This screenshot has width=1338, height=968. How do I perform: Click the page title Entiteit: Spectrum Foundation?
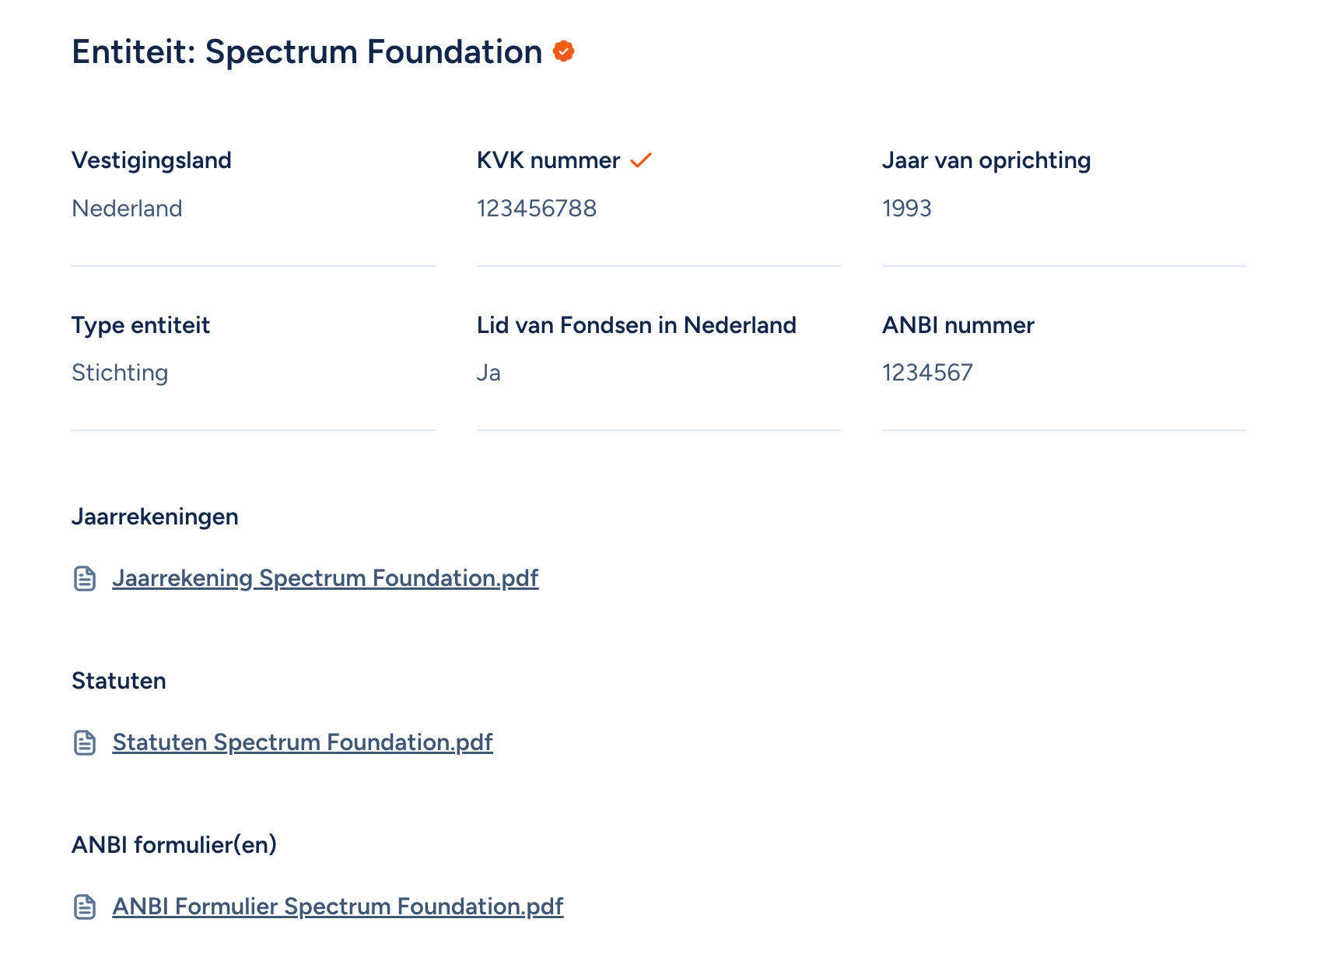306,51
